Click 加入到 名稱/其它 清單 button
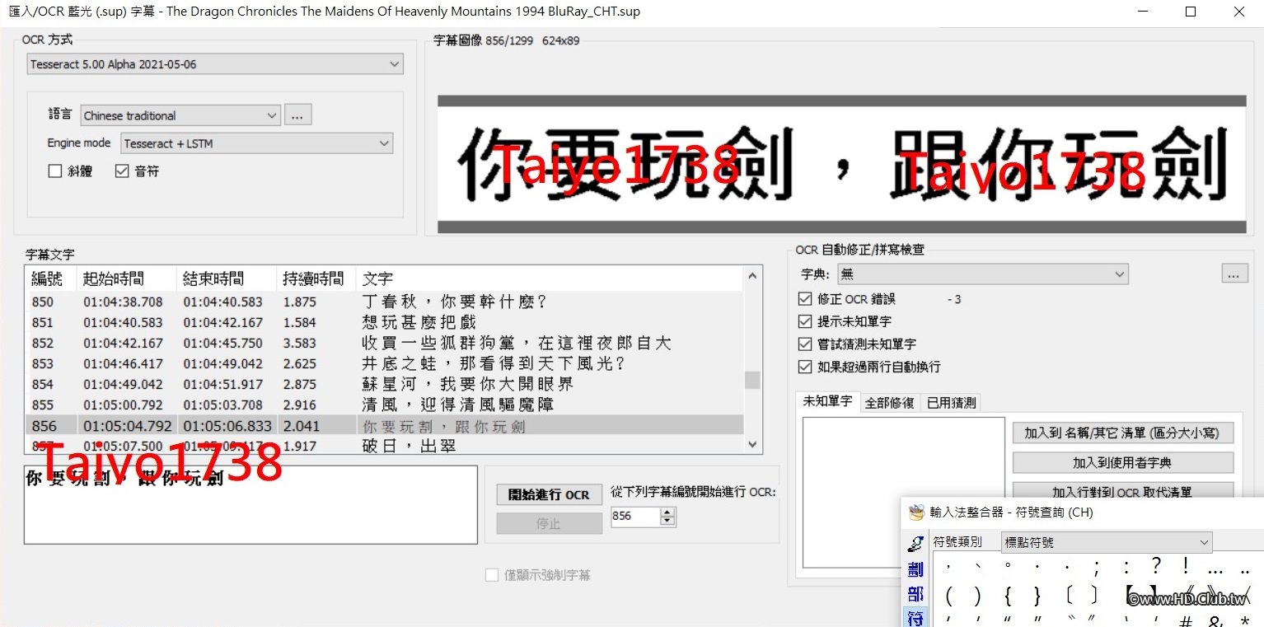This screenshot has height=627, width=1264. (1123, 433)
